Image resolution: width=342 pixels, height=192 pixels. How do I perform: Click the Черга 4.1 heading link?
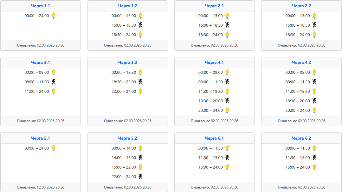coord(214,63)
